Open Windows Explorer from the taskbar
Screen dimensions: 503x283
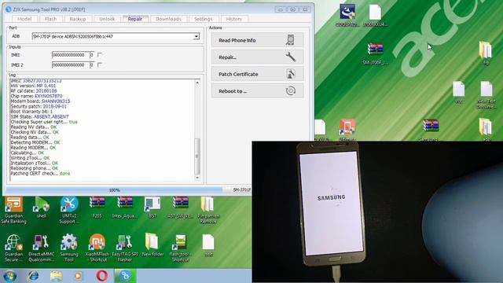click(56, 276)
